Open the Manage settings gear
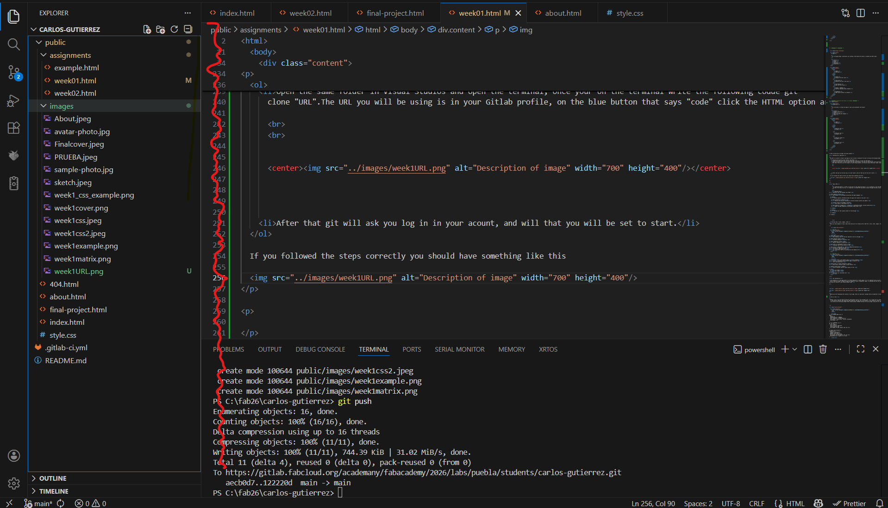 coord(14,483)
